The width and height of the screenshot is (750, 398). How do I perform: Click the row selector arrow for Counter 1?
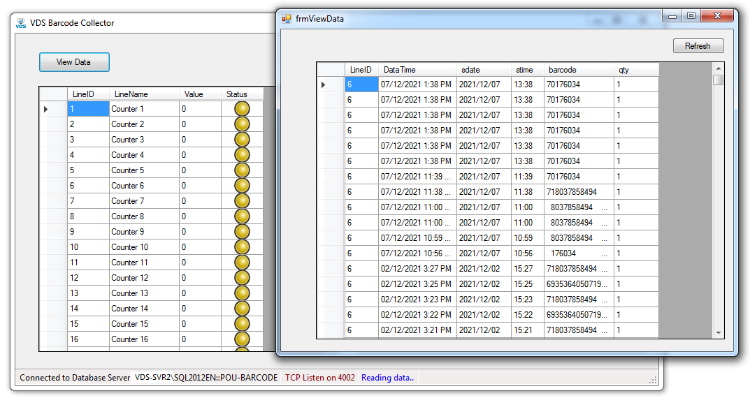click(46, 109)
